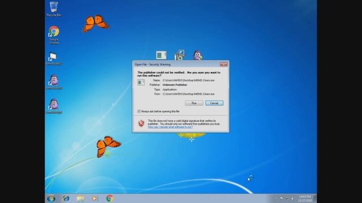The width and height of the screenshot is (362, 203).
Task: Click the 'Application' type value
Action: coord(170,90)
